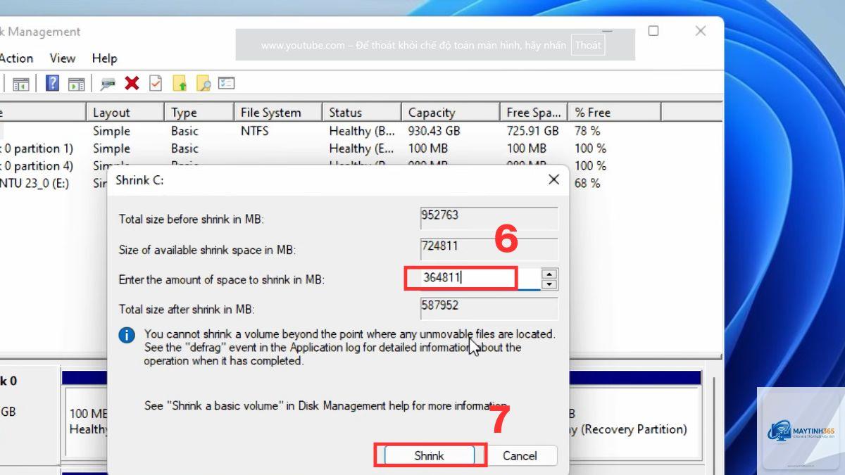Click the checklist settings toolbar icon
This screenshot has height=475, width=845.
coord(226,83)
